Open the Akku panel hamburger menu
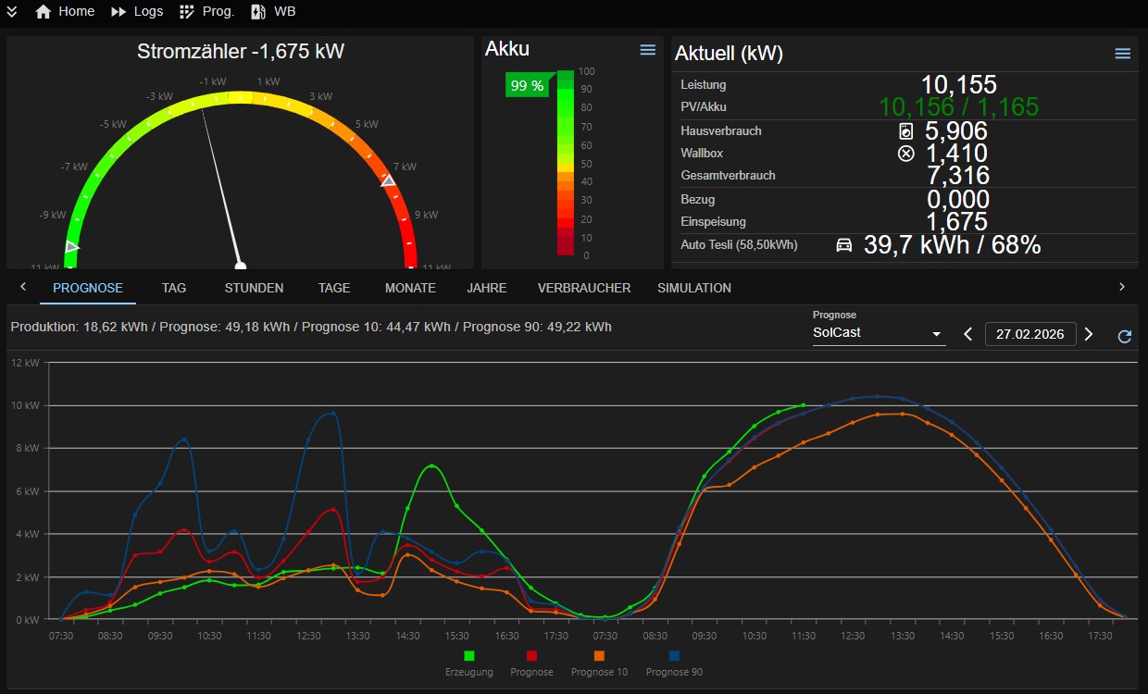 tap(648, 50)
